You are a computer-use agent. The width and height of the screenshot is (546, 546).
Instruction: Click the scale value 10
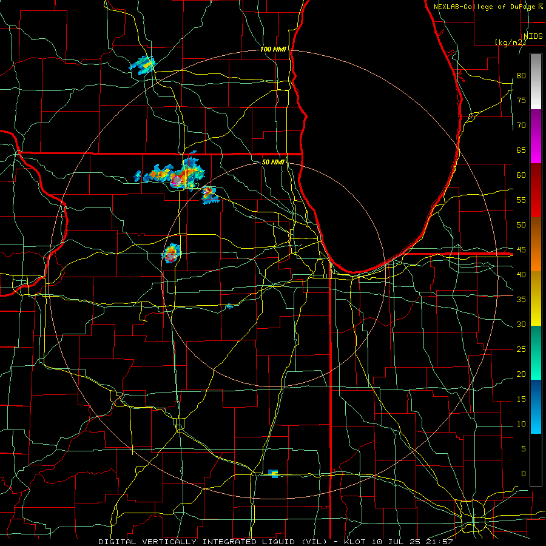521,424
